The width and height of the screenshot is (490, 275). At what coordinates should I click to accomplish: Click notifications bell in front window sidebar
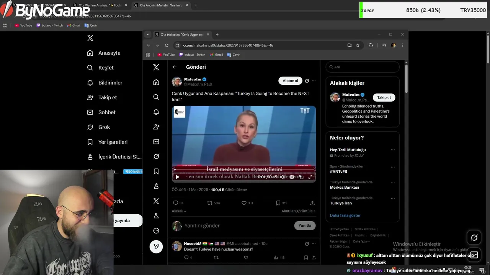156,112
